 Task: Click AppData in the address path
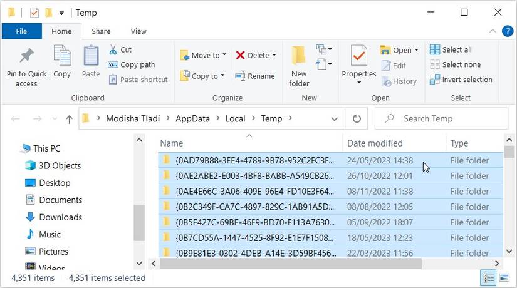tap(192, 118)
